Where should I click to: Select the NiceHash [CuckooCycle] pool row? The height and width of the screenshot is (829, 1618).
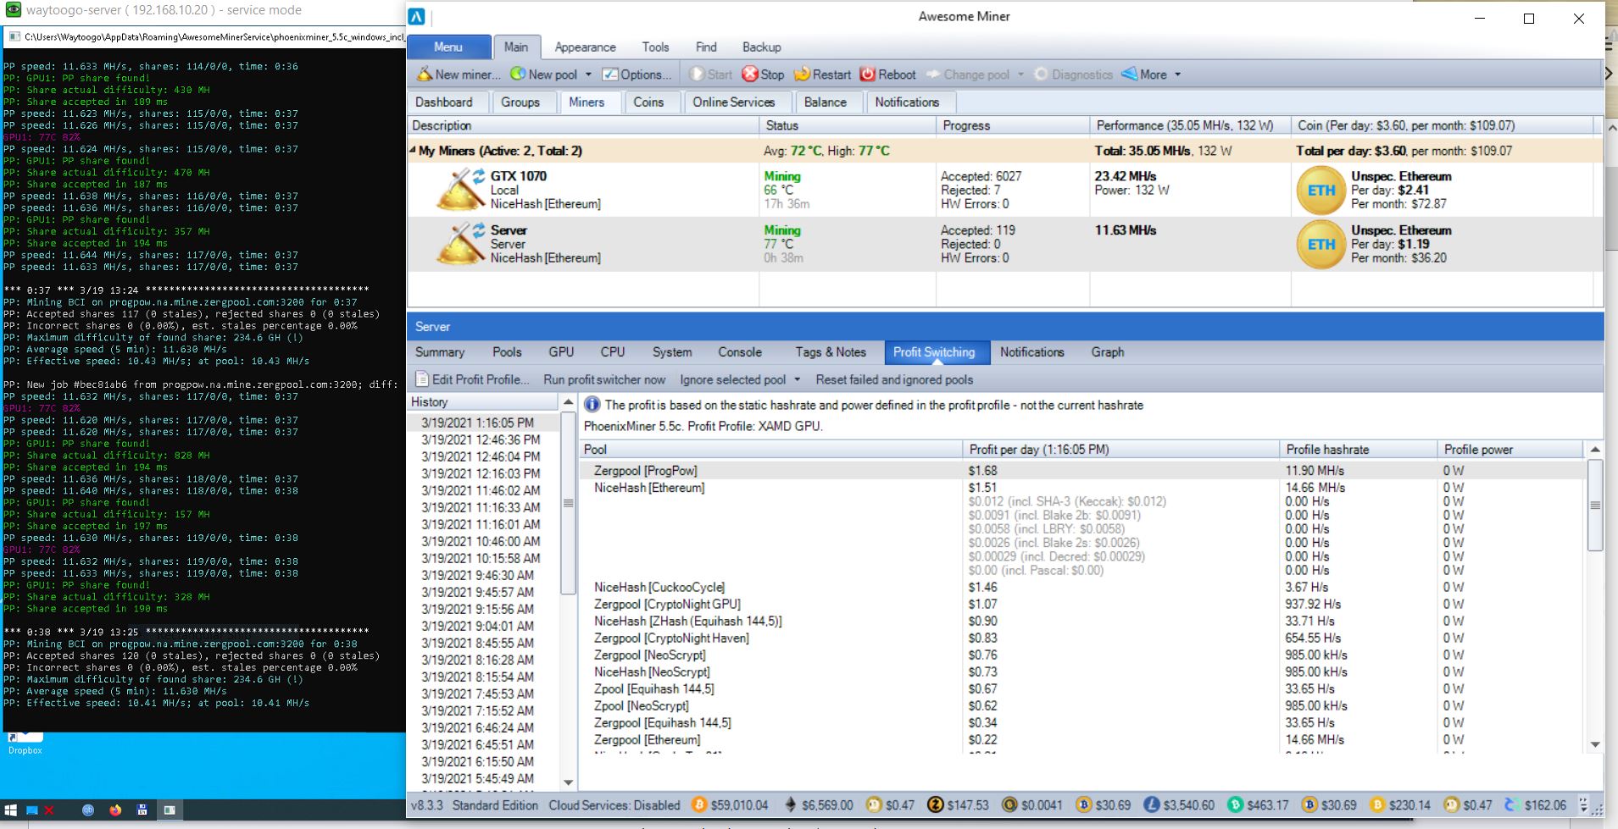pyautogui.click(x=1082, y=587)
